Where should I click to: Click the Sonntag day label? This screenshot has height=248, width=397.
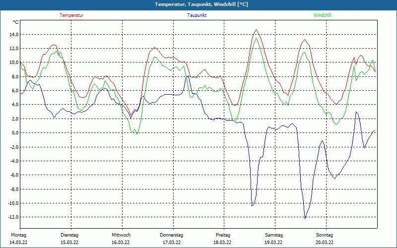(x=325, y=235)
